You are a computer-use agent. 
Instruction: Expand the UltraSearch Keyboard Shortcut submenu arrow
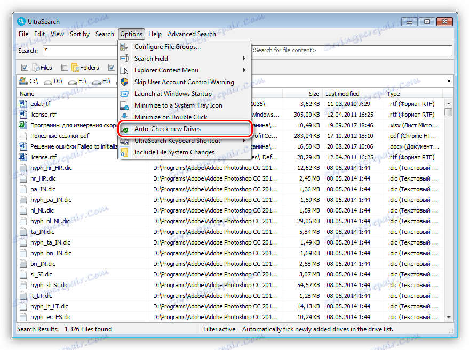coord(244,141)
